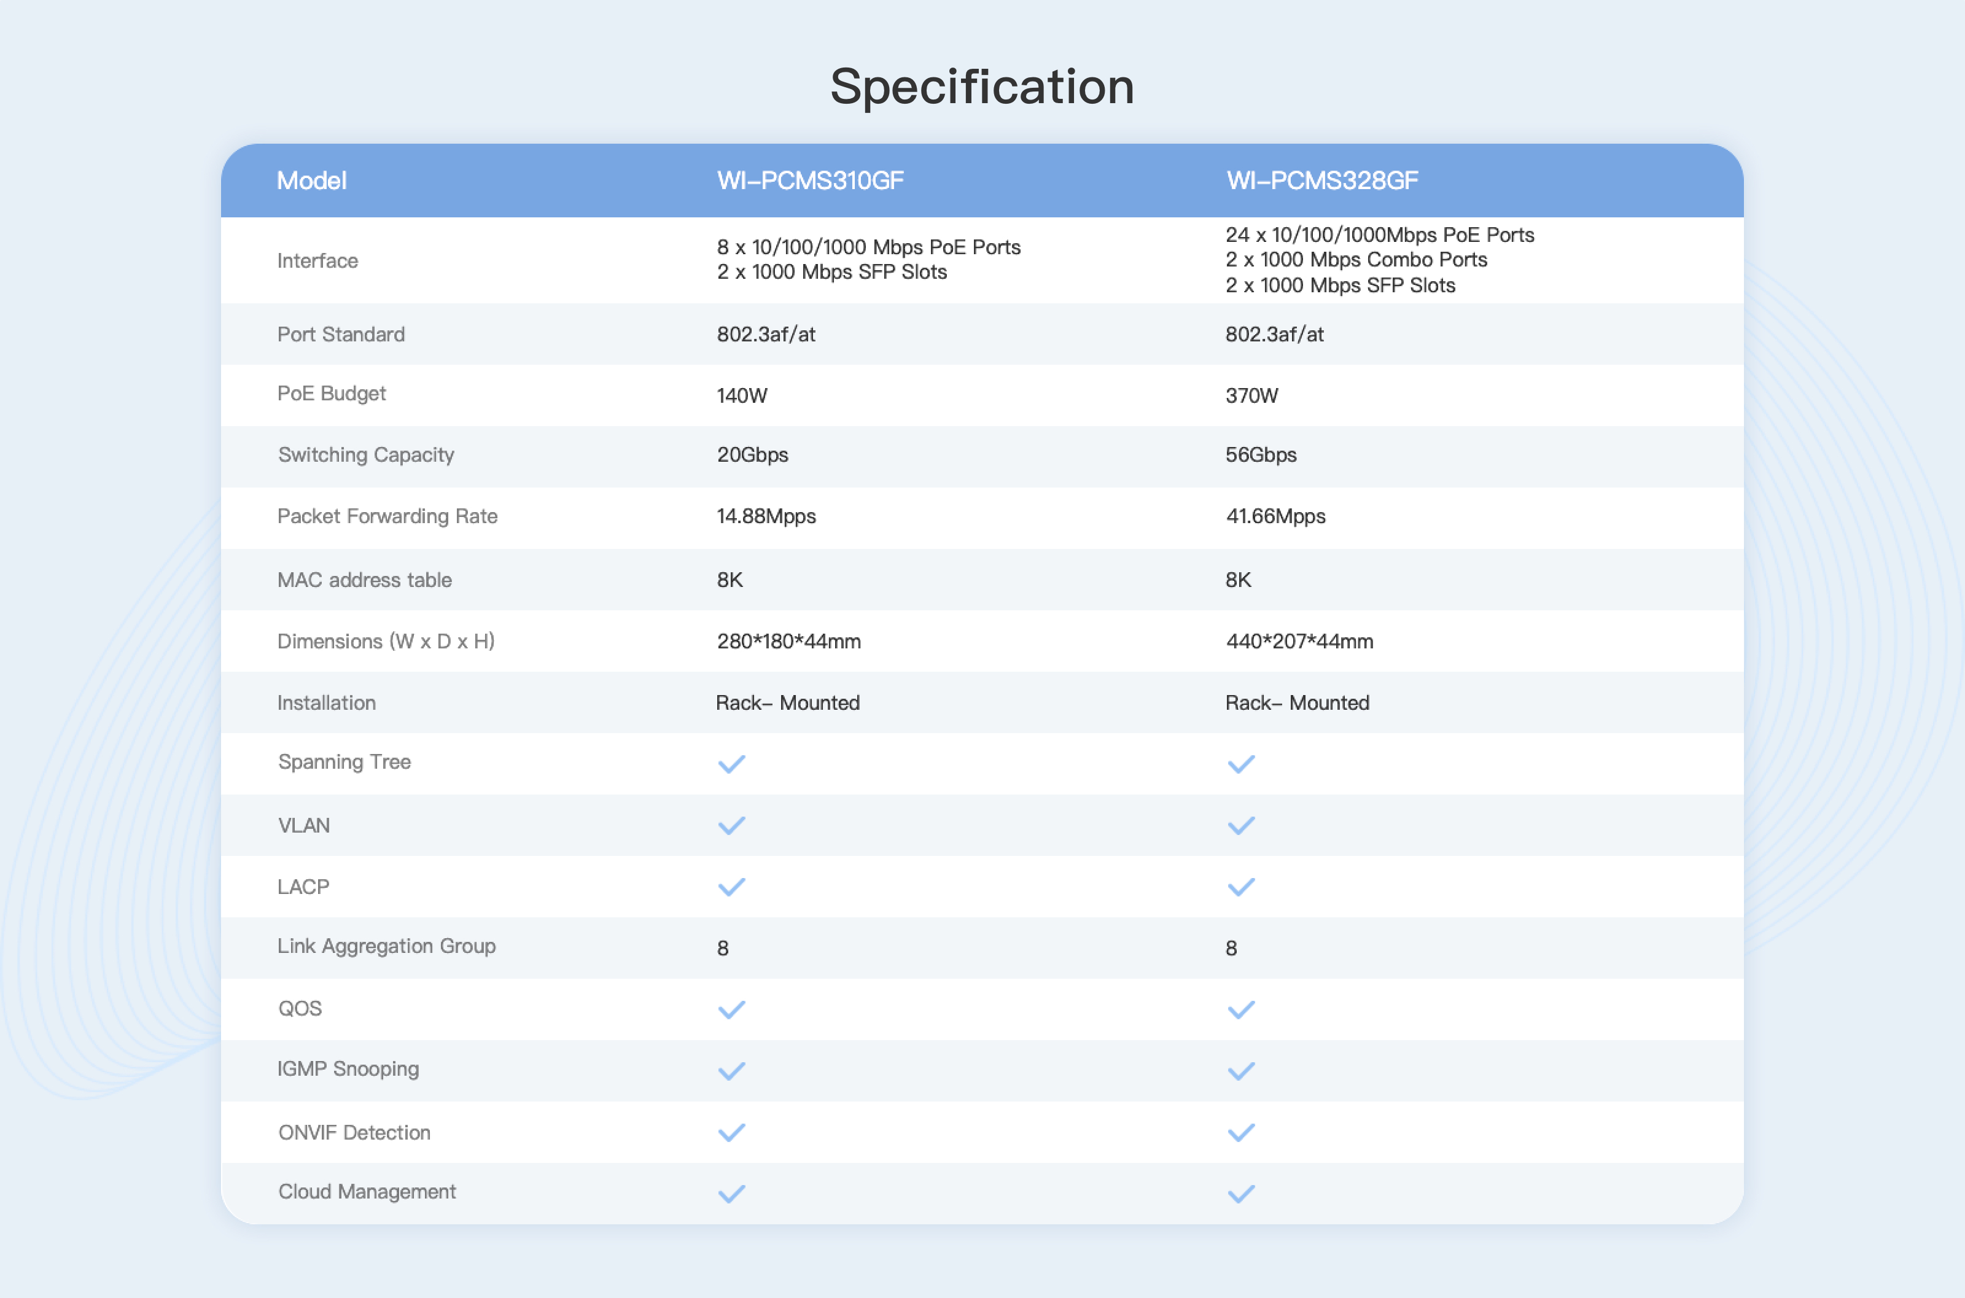Click the WI-PCMS328GF column header

(x=1322, y=181)
